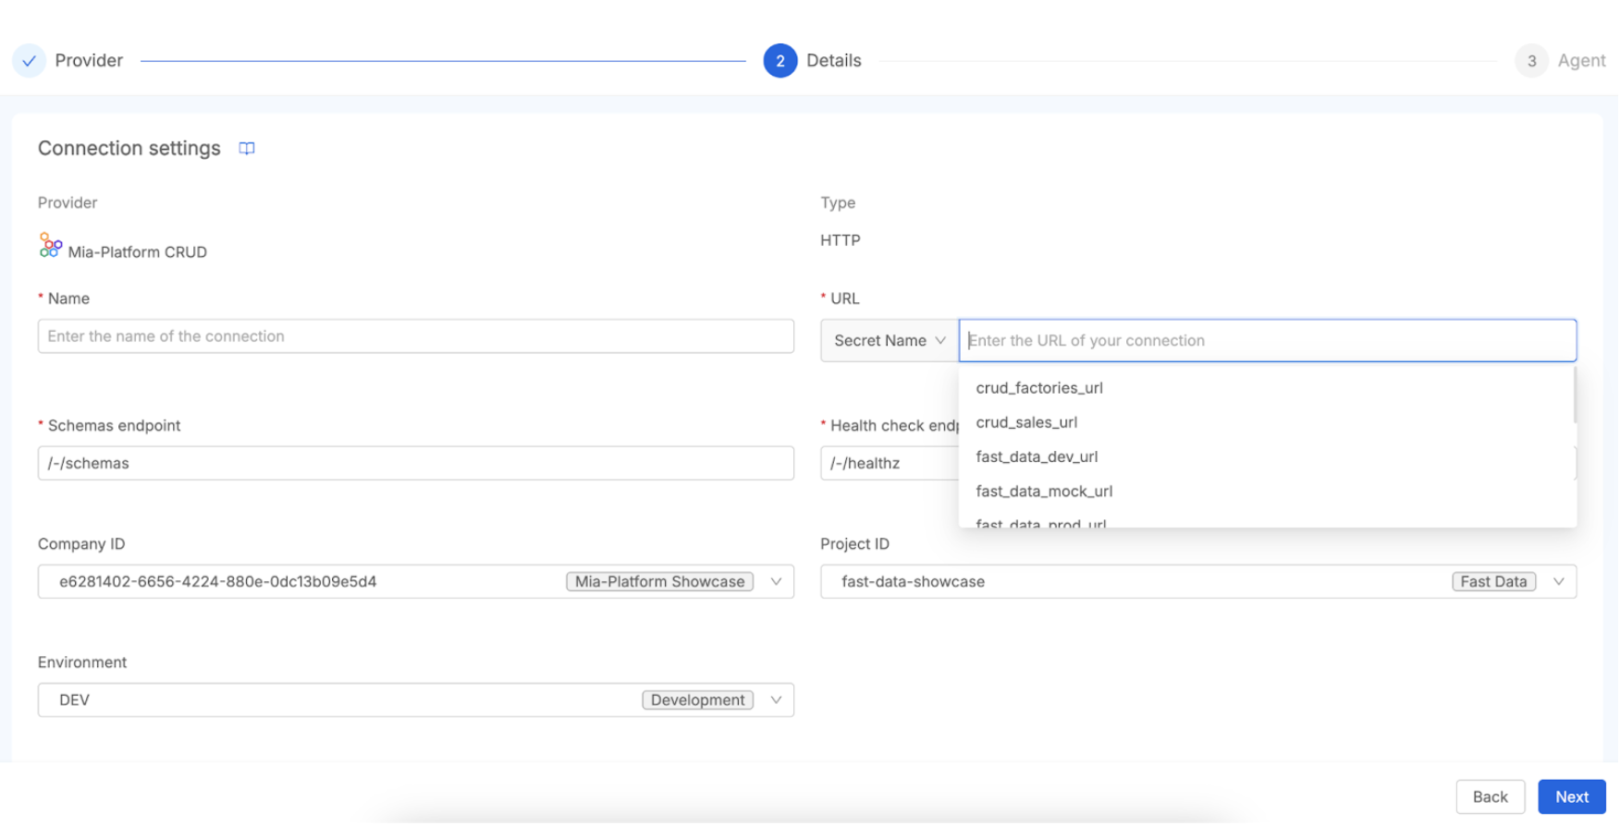Choose crud_sales_url from the suggestions

pos(1026,422)
